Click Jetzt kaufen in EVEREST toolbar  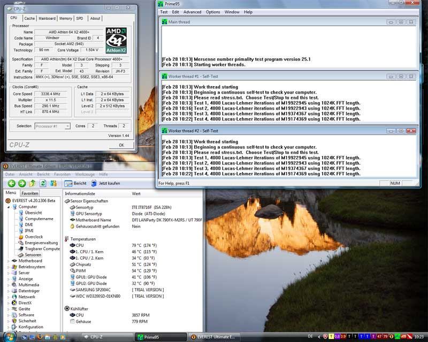point(105,183)
